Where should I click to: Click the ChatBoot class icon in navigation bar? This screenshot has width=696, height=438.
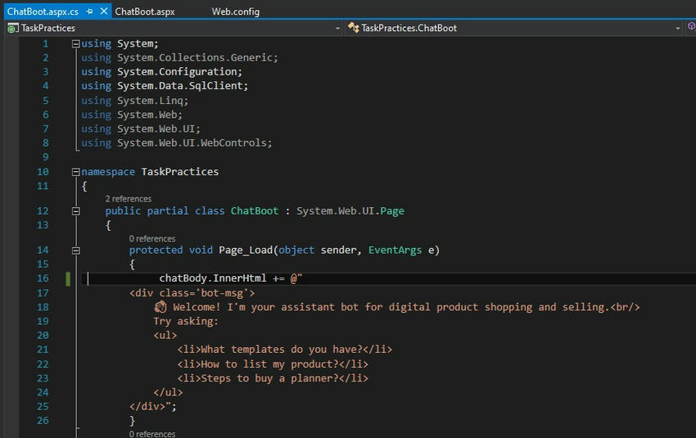click(x=353, y=28)
